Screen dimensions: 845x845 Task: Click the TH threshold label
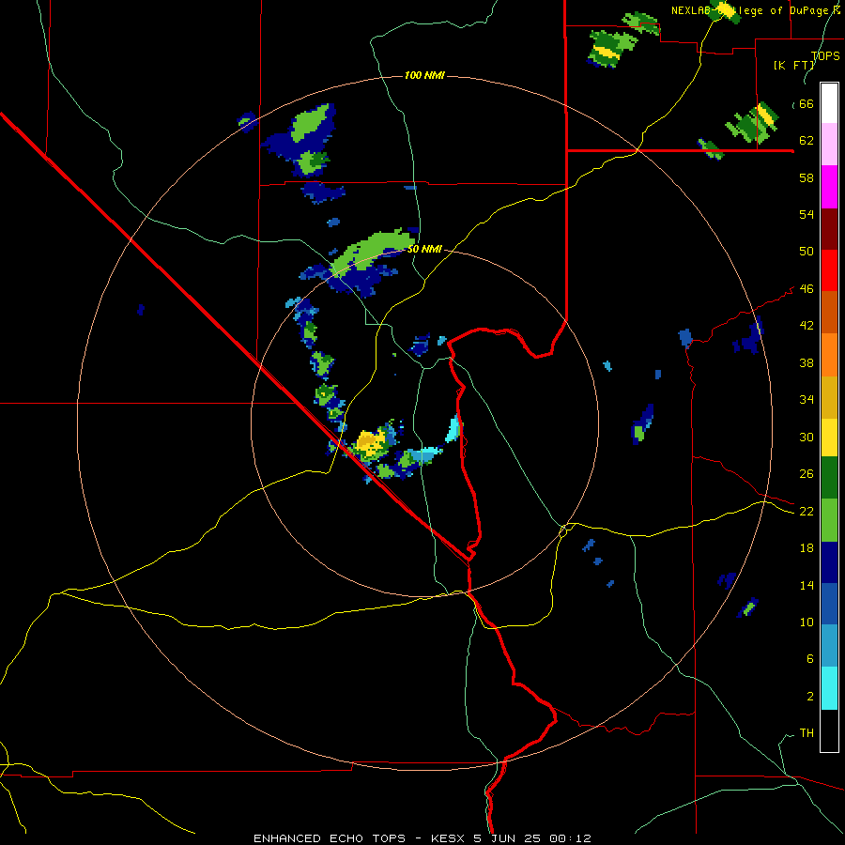(x=807, y=733)
